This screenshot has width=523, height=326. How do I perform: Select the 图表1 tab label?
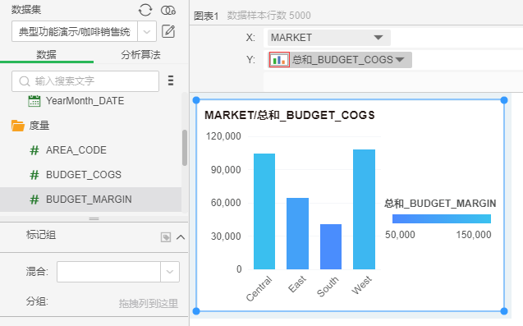point(206,16)
